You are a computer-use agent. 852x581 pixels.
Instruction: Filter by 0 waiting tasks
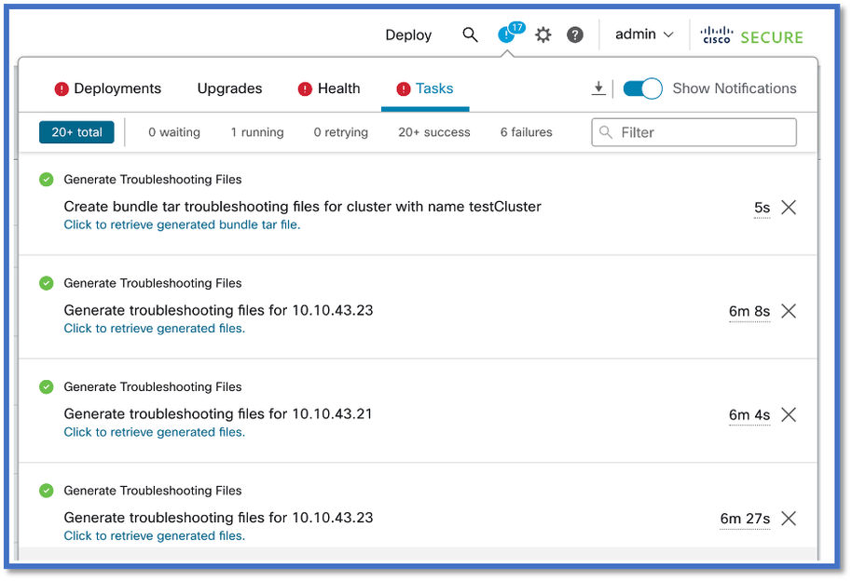(174, 132)
